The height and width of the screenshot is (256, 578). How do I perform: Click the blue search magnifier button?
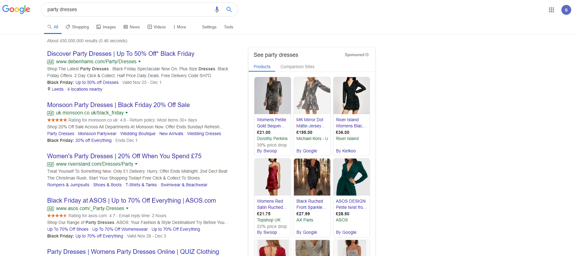tap(229, 10)
